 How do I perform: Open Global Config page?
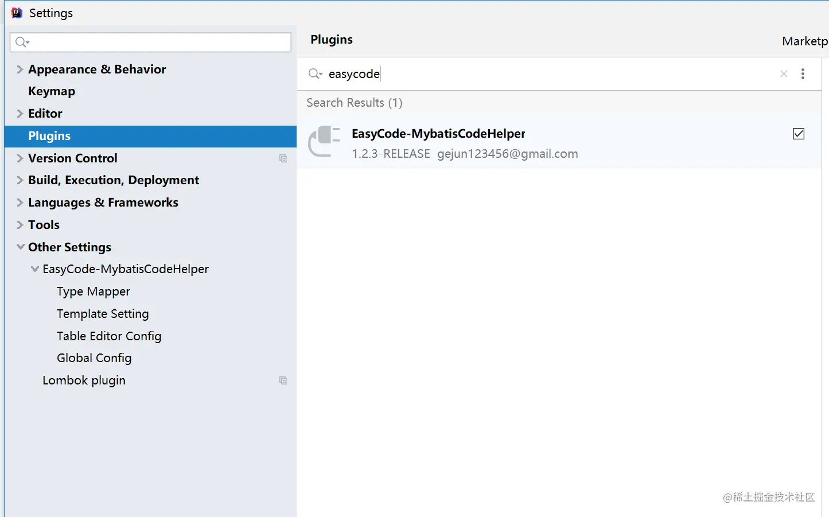(x=94, y=358)
